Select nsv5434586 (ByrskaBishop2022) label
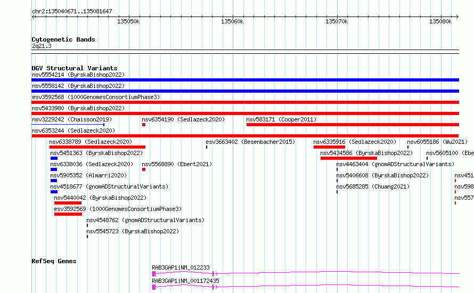The height and width of the screenshot is (293, 474). pyautogui.click(x=366, y=153)
